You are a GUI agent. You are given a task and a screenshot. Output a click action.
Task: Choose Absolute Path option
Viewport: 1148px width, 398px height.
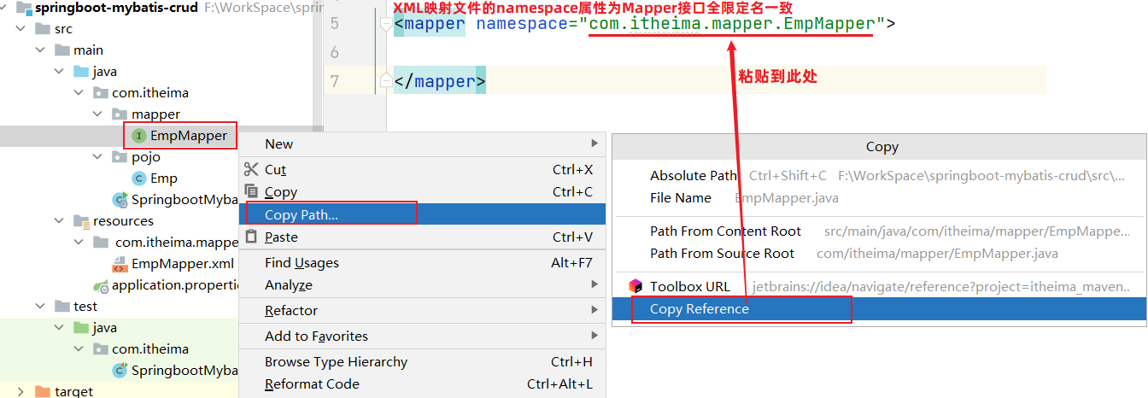coord(693,176)
